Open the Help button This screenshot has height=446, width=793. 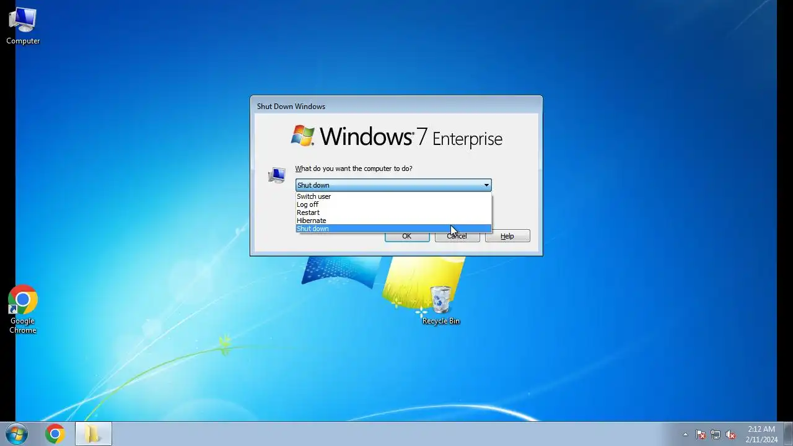507,236
